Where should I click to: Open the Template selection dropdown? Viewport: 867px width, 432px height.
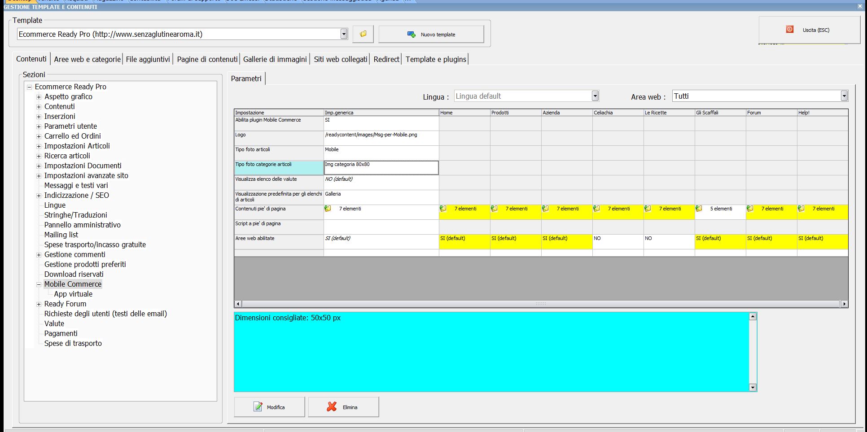[344, 34]
